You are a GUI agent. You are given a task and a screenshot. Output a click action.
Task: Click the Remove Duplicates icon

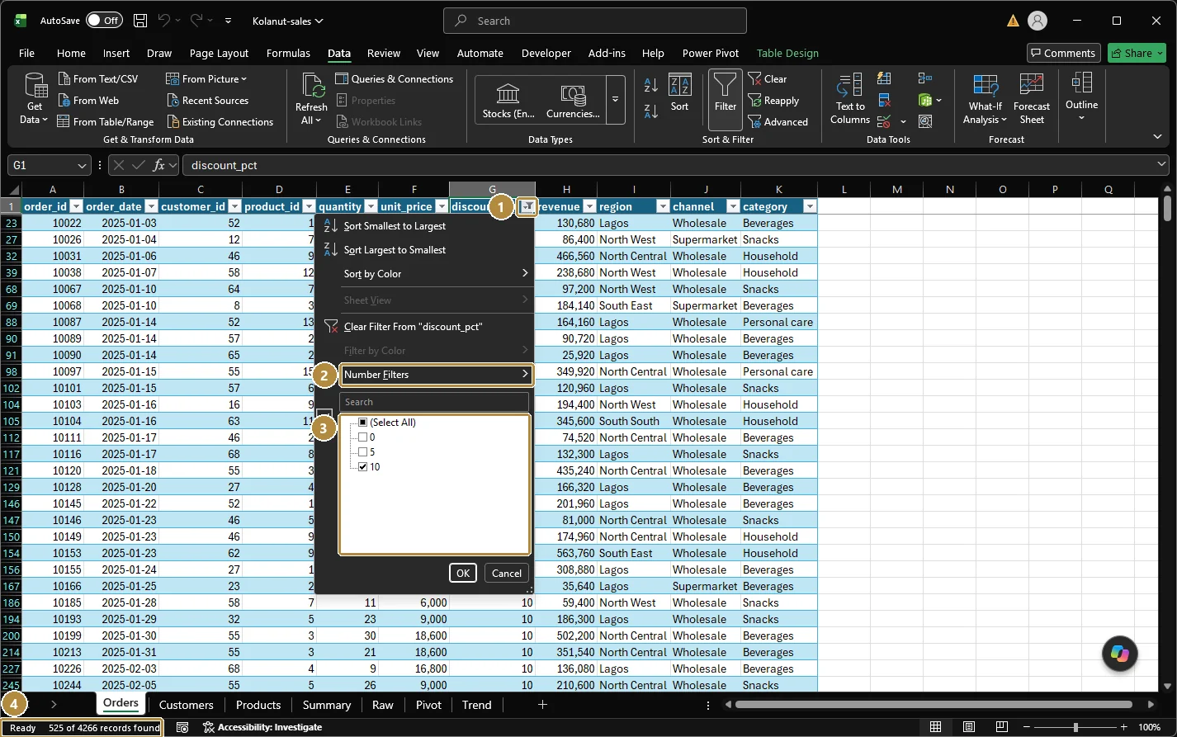(884, 101)
